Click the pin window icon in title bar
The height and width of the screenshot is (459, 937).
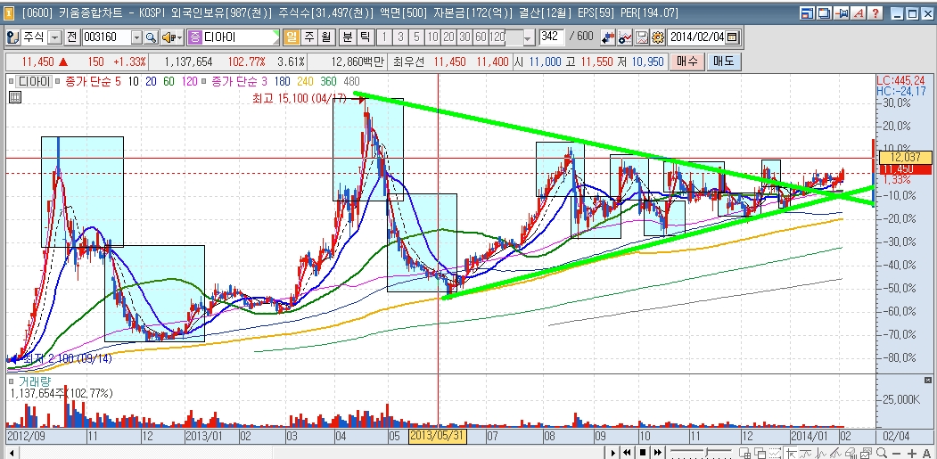coord(841,13)
